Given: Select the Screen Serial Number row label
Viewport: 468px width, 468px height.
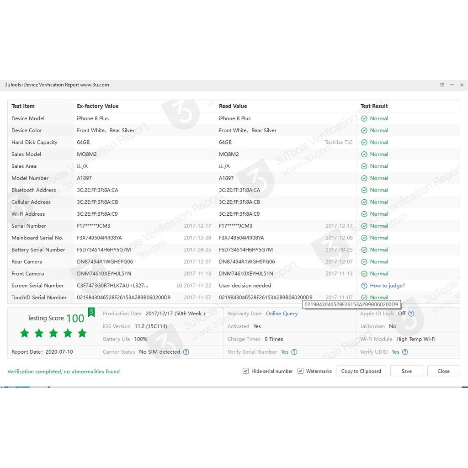Looking at the screenshot, I should (37, 286).
